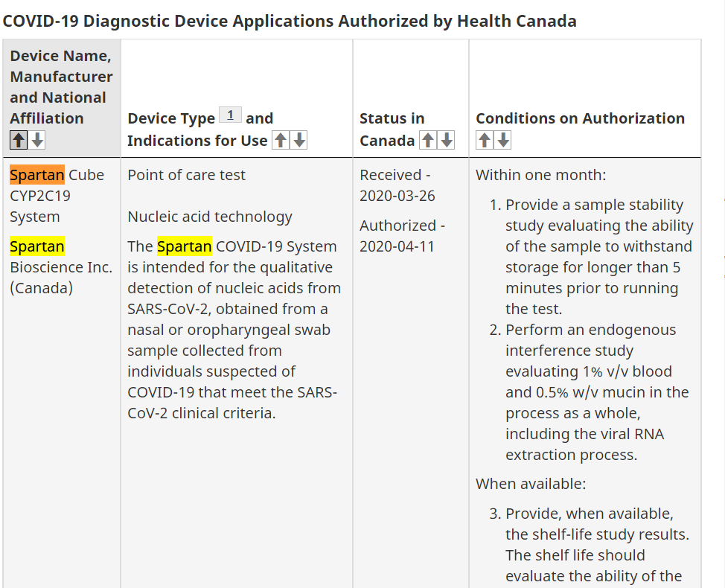This screenshot has height=588, width=725.
Task: Sort Status in Canada column descending
Action: point(446,140)
